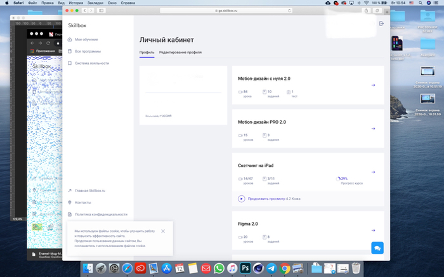
Task: Click the Wi-Fi status icon
Action: (x=367, y=3)
